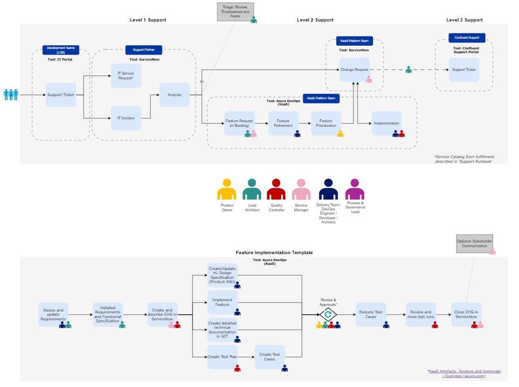519x387 pixels.
Task: Click the red Quality Controller legend icon
Action: click(276, 189)
